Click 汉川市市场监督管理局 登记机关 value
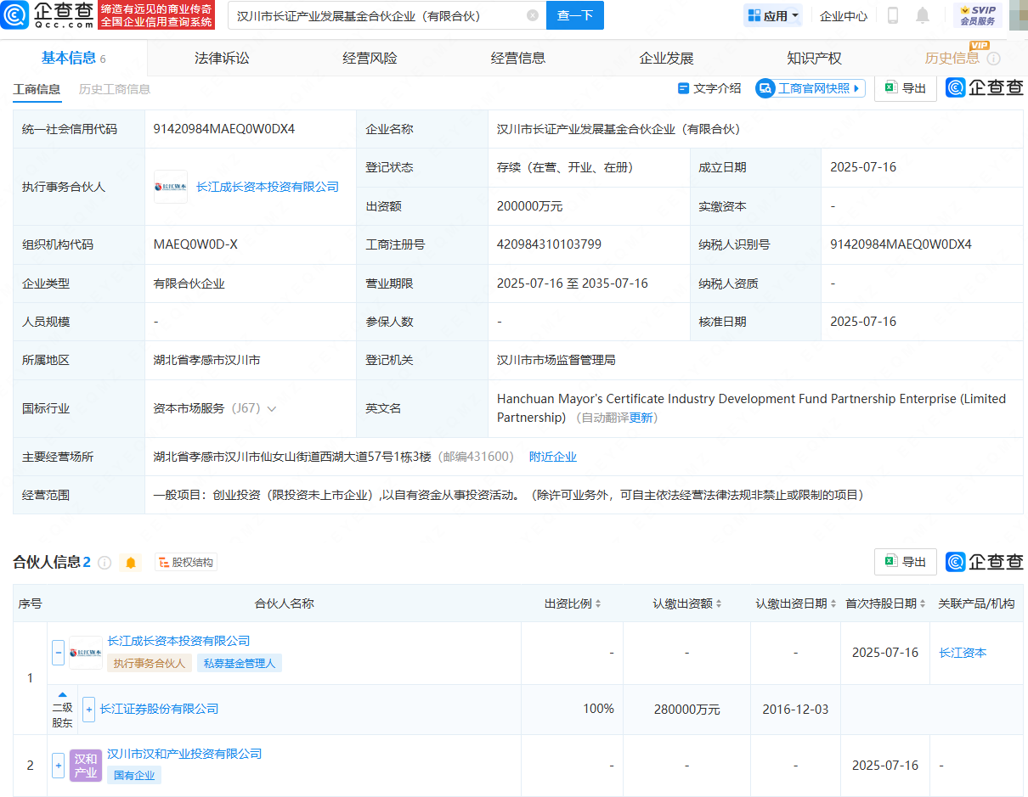This screenshot has height=797, width=1028. tap(556, 360)
